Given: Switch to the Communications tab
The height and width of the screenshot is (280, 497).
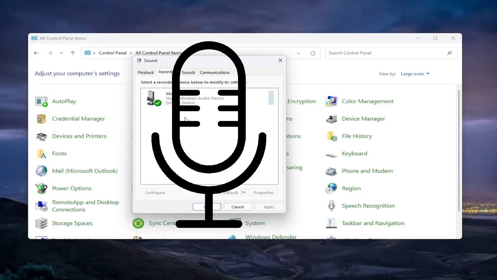Looking at the screenshot, I should 215,73.
